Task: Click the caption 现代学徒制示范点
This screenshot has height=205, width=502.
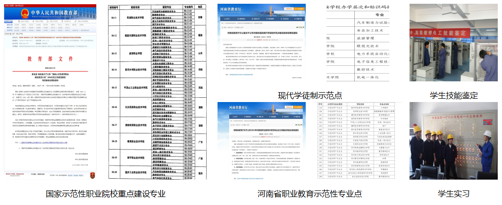Action: tap(310, 95)
